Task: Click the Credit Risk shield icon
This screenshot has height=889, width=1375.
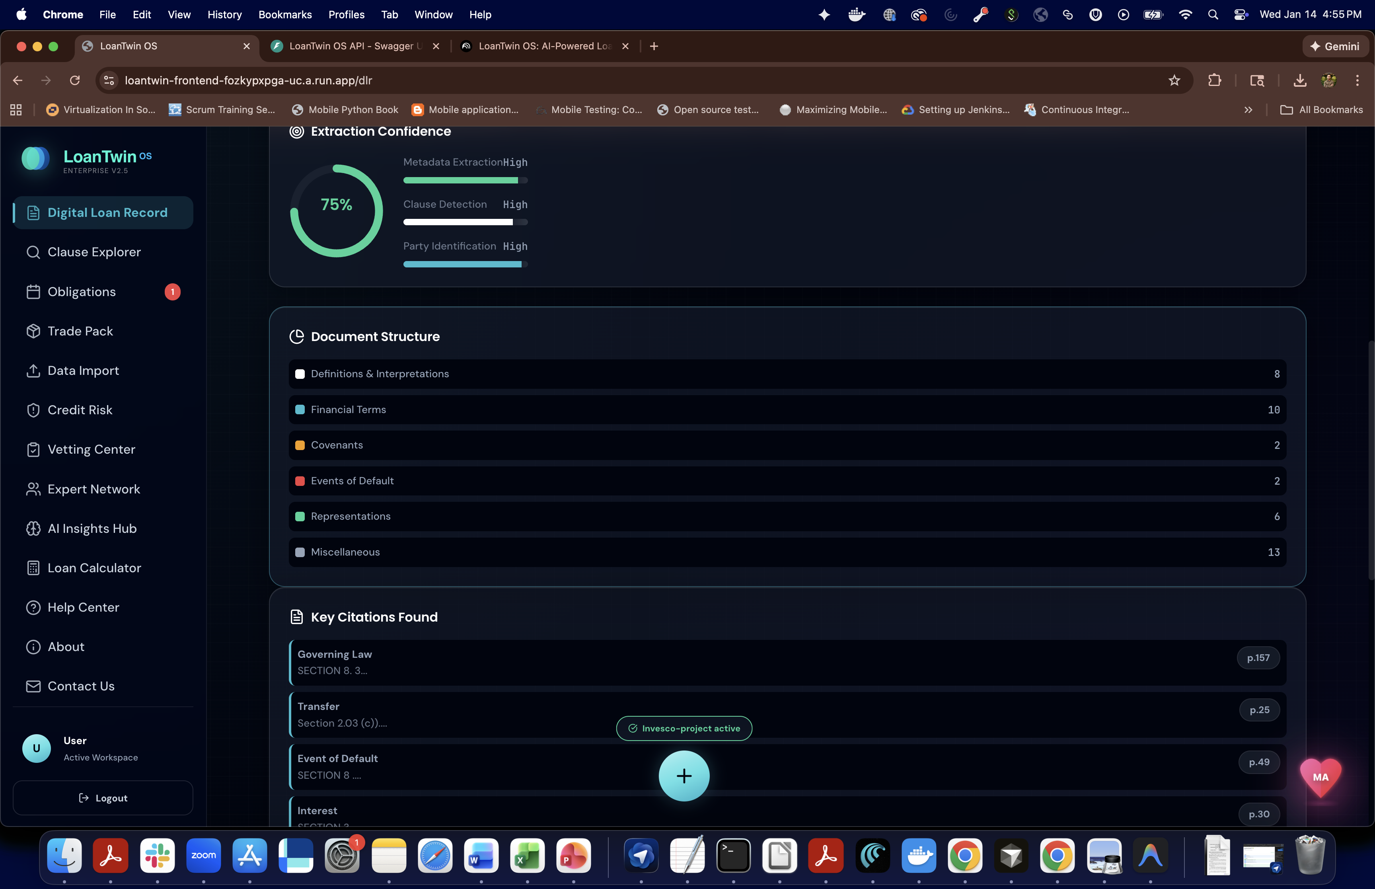Action: pos(33,410)
